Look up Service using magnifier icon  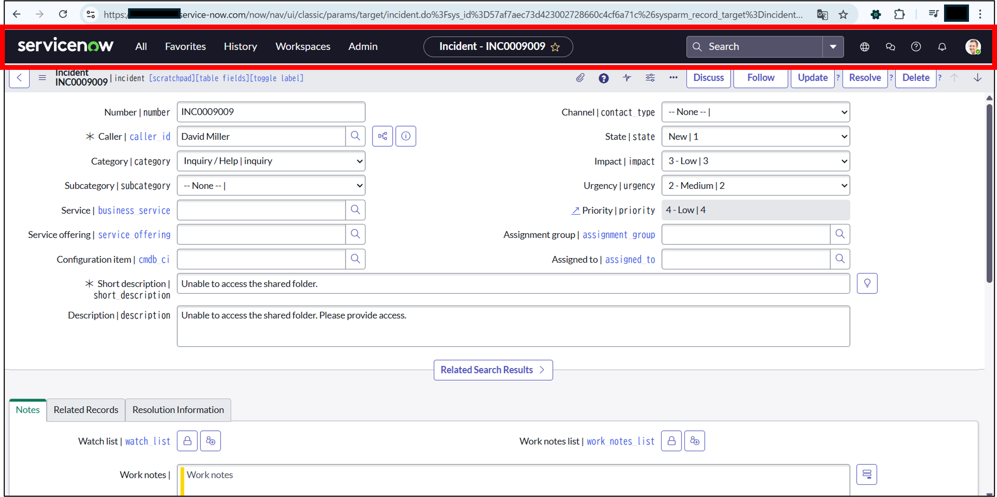click(x=355, y=210)
